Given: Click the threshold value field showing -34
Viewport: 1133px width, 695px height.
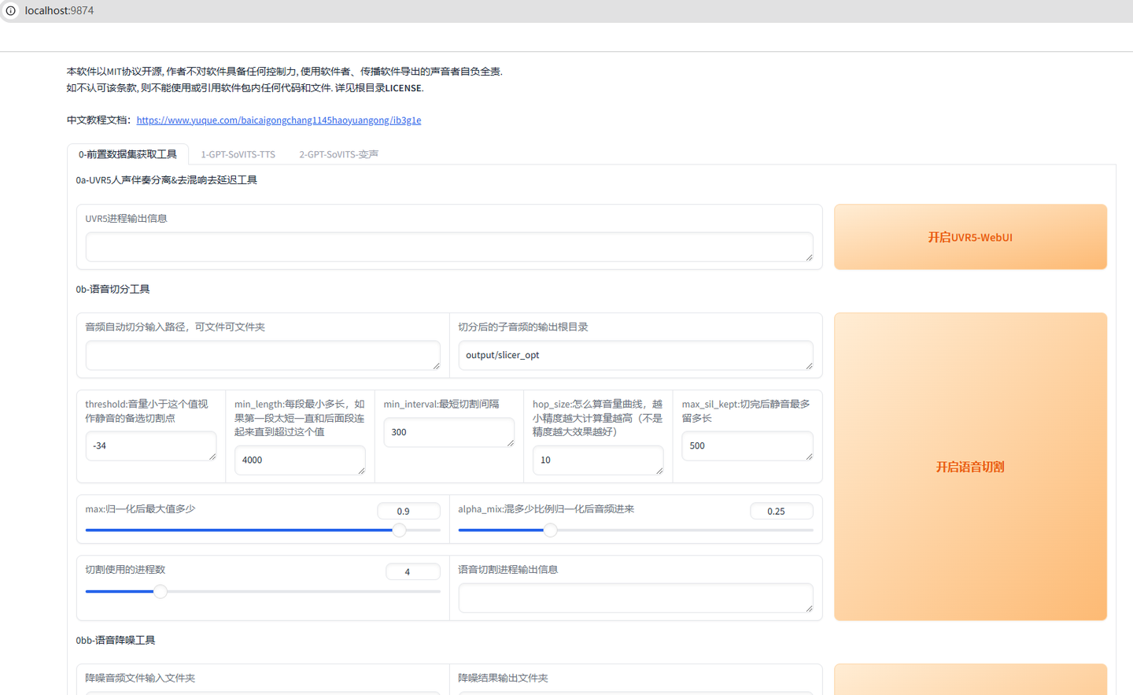Looking at the screenshot, I should click(x=150, y=445).
